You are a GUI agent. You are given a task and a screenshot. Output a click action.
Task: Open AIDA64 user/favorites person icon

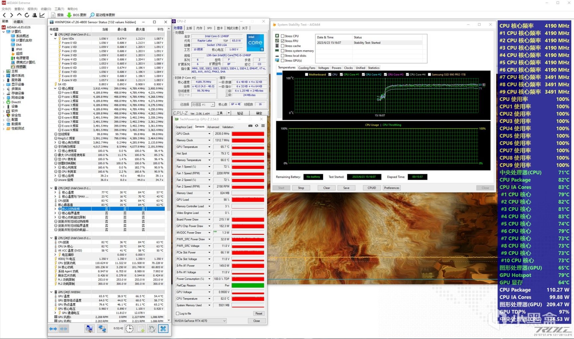pyautogui.click(x=35, y=15)
